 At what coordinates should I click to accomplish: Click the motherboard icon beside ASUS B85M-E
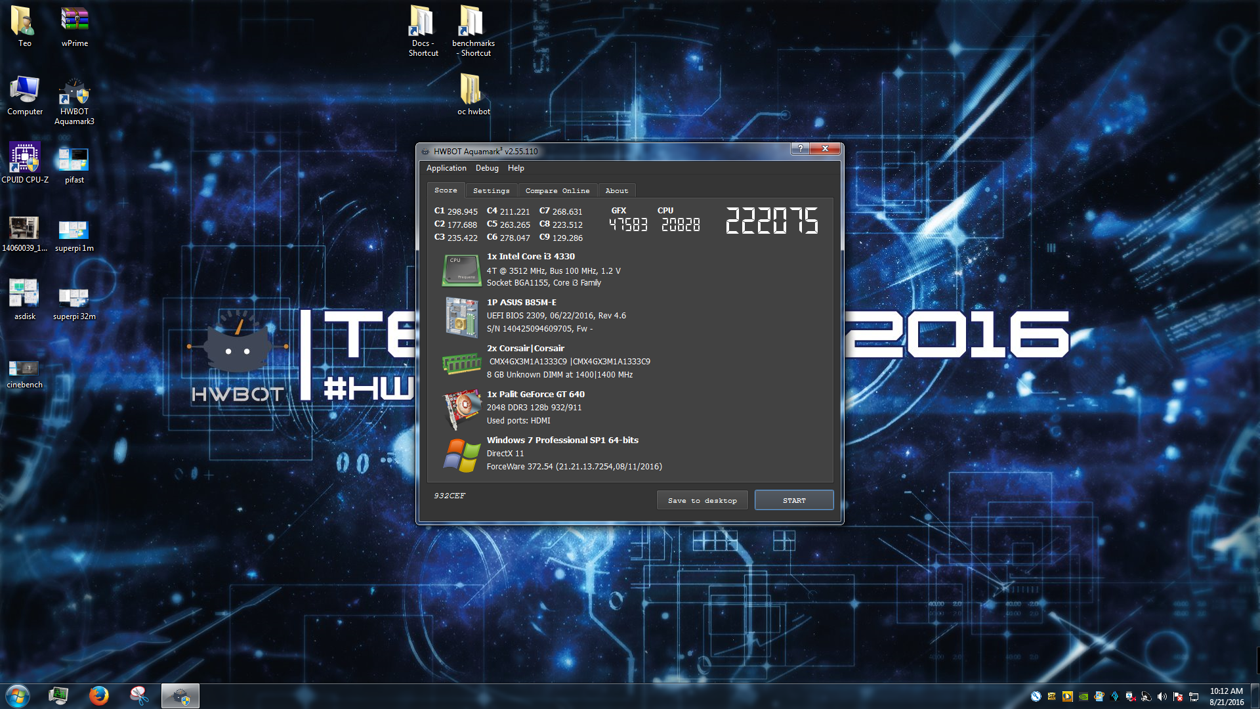462,317
